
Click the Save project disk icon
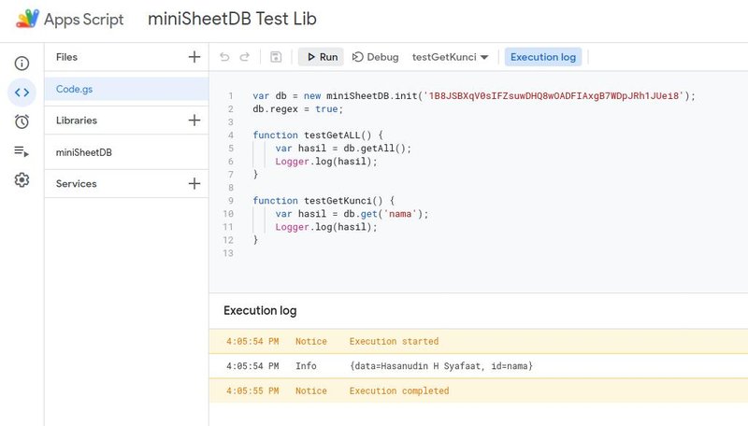click(276, 57)
